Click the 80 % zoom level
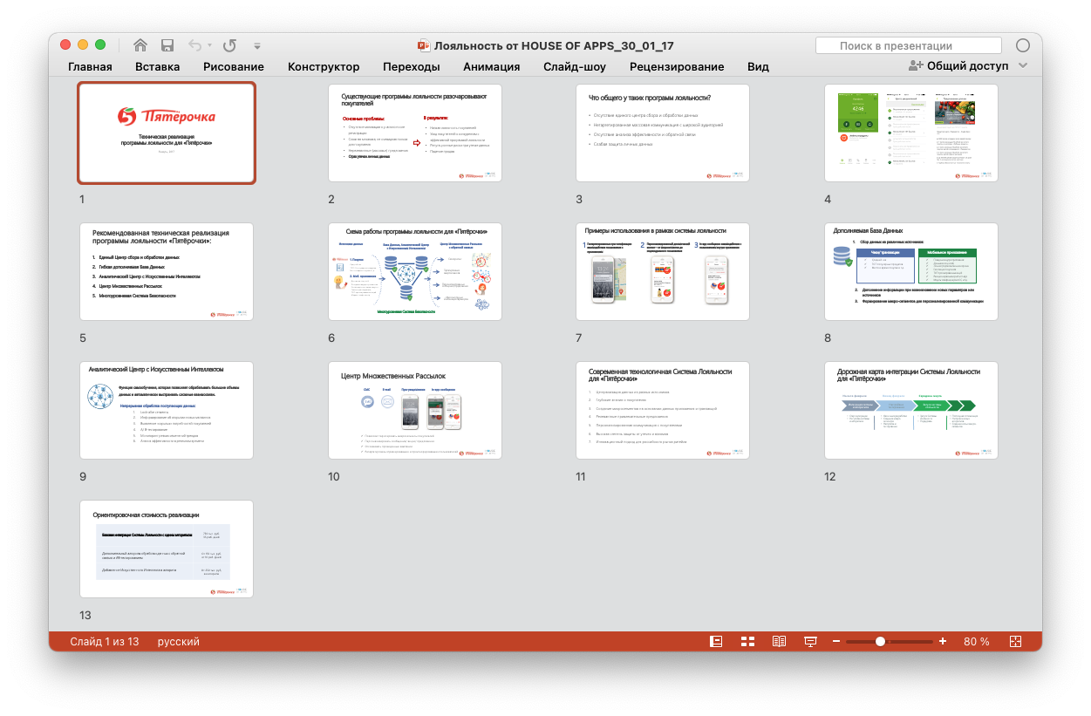The height and width of the screenshot is (716, 1091). [976, 641]
